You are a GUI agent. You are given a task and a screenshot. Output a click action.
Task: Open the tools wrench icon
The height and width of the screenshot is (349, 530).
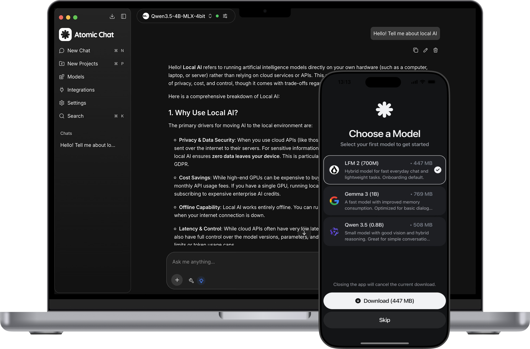coord(191,281)
